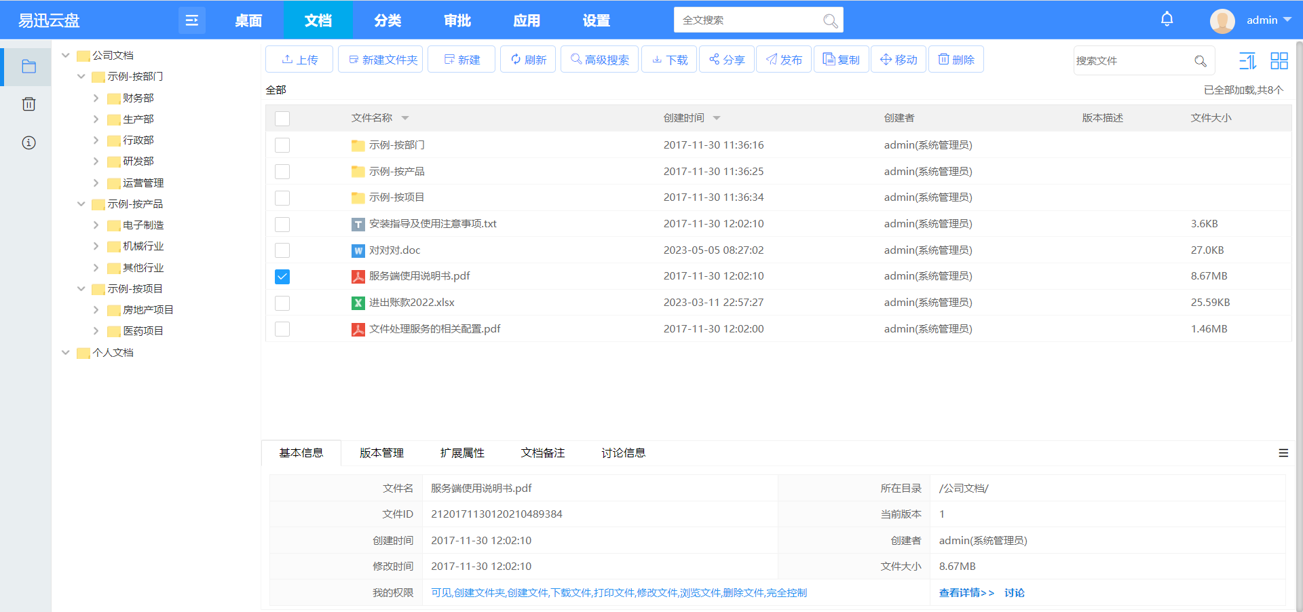The width and height of the screenshot is (1303, 612).
Task: Click the hamburger menu collapse icon
Action: 191,20
